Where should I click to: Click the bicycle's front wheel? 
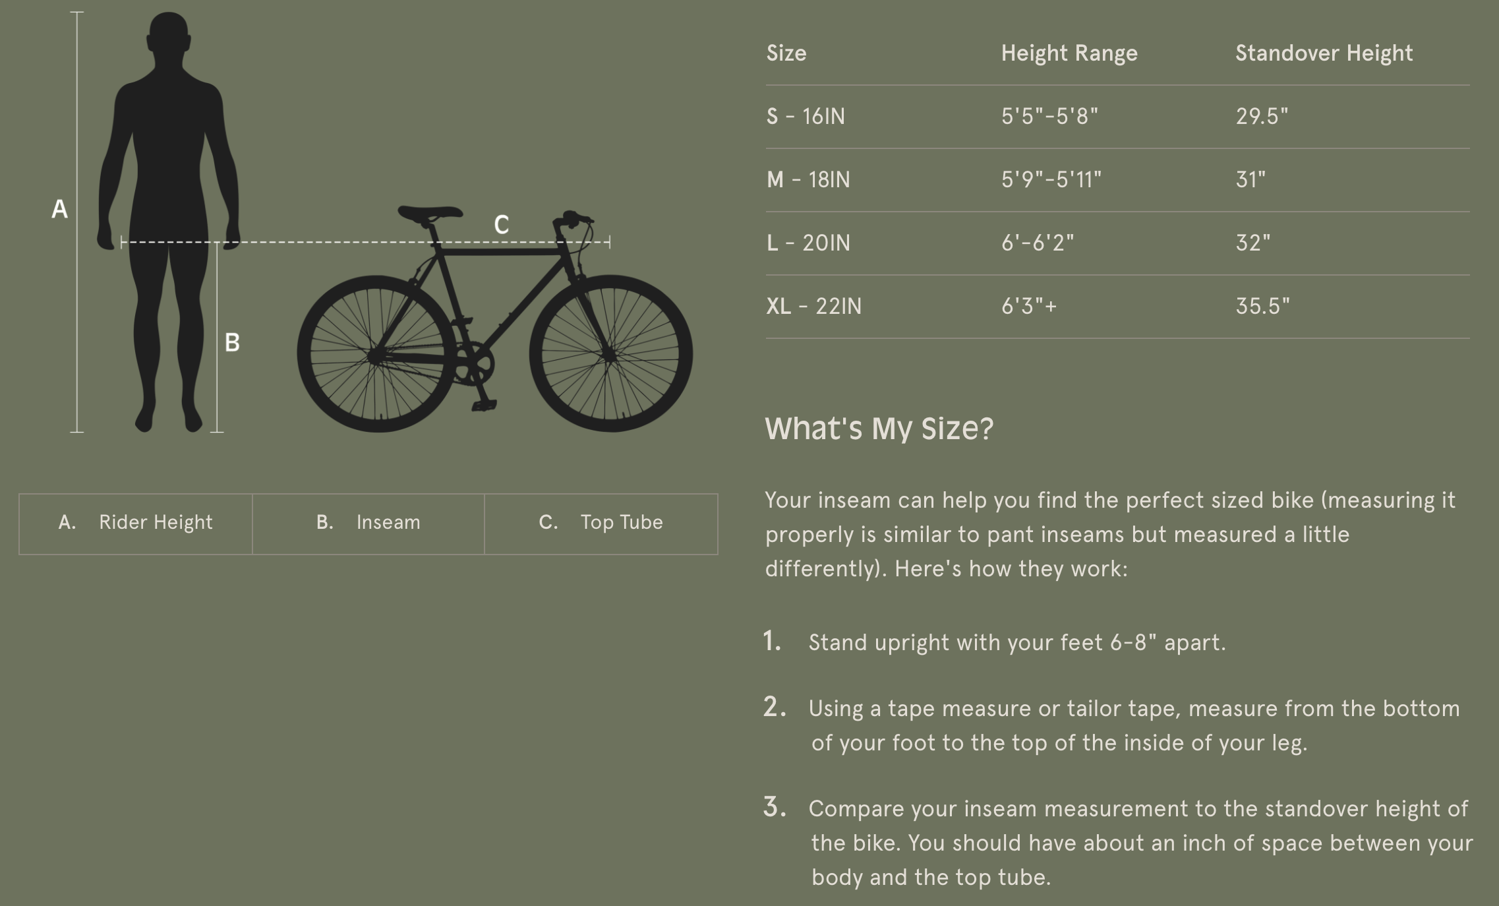tap(610, 354)
